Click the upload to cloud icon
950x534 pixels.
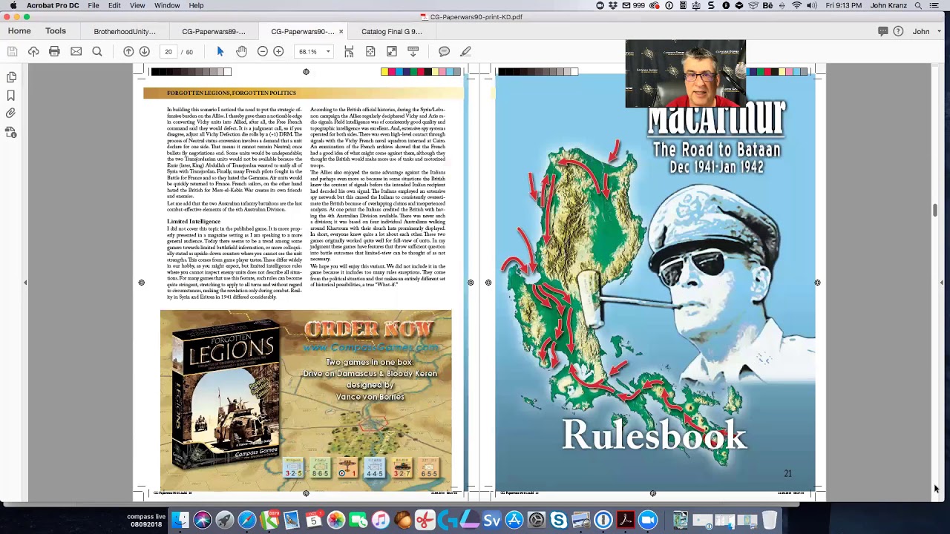(x=33, y=51)
